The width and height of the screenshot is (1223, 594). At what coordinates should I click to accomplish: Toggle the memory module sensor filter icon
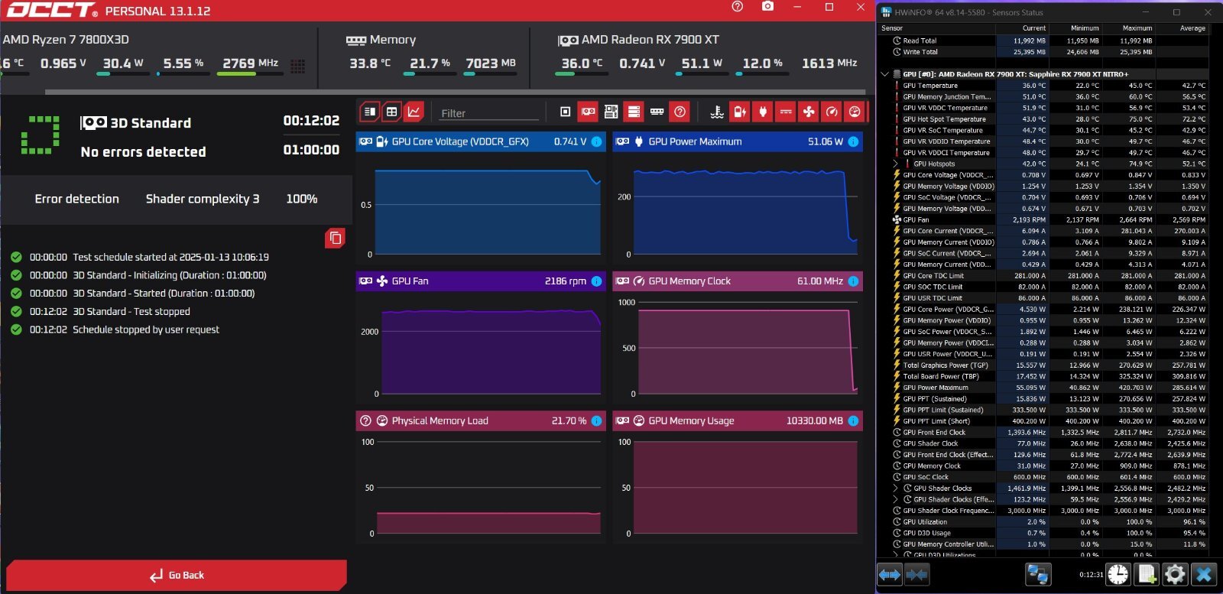pyautogui.click(x=657, y=112)
